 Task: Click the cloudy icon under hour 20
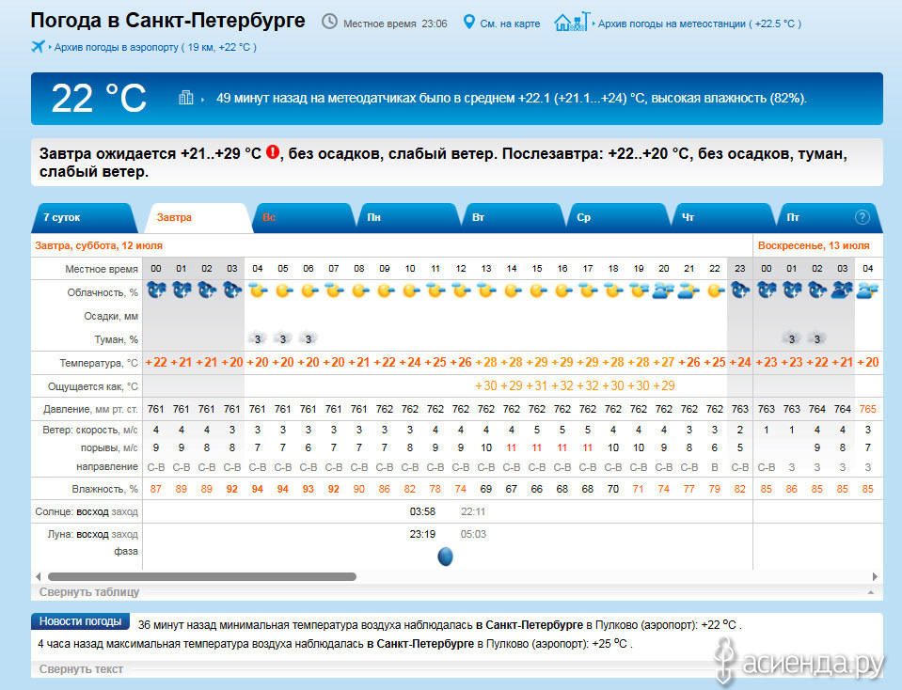click(x=664, y=290)
